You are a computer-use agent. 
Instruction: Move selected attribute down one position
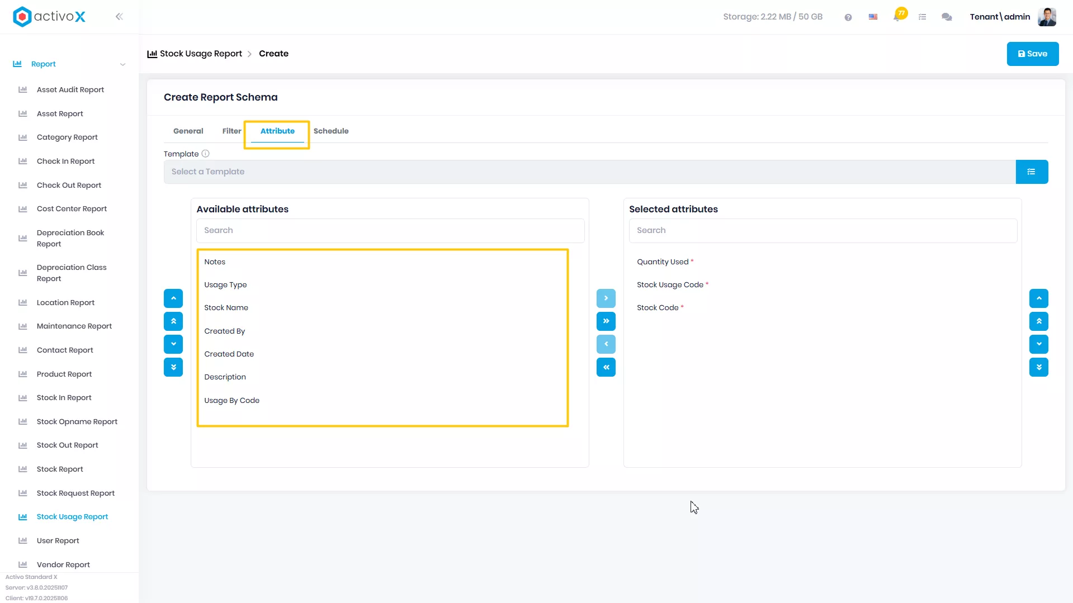pyautogui.click(x=1039, y=344)
